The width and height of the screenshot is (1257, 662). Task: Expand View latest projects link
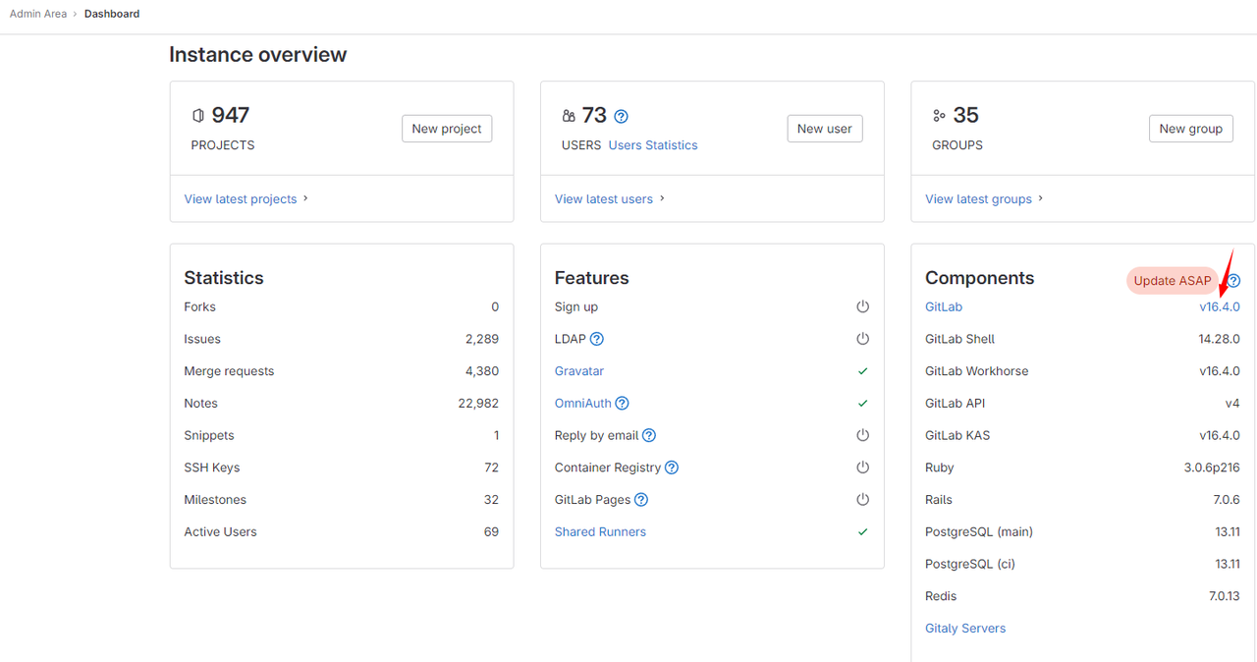point(246,198)
